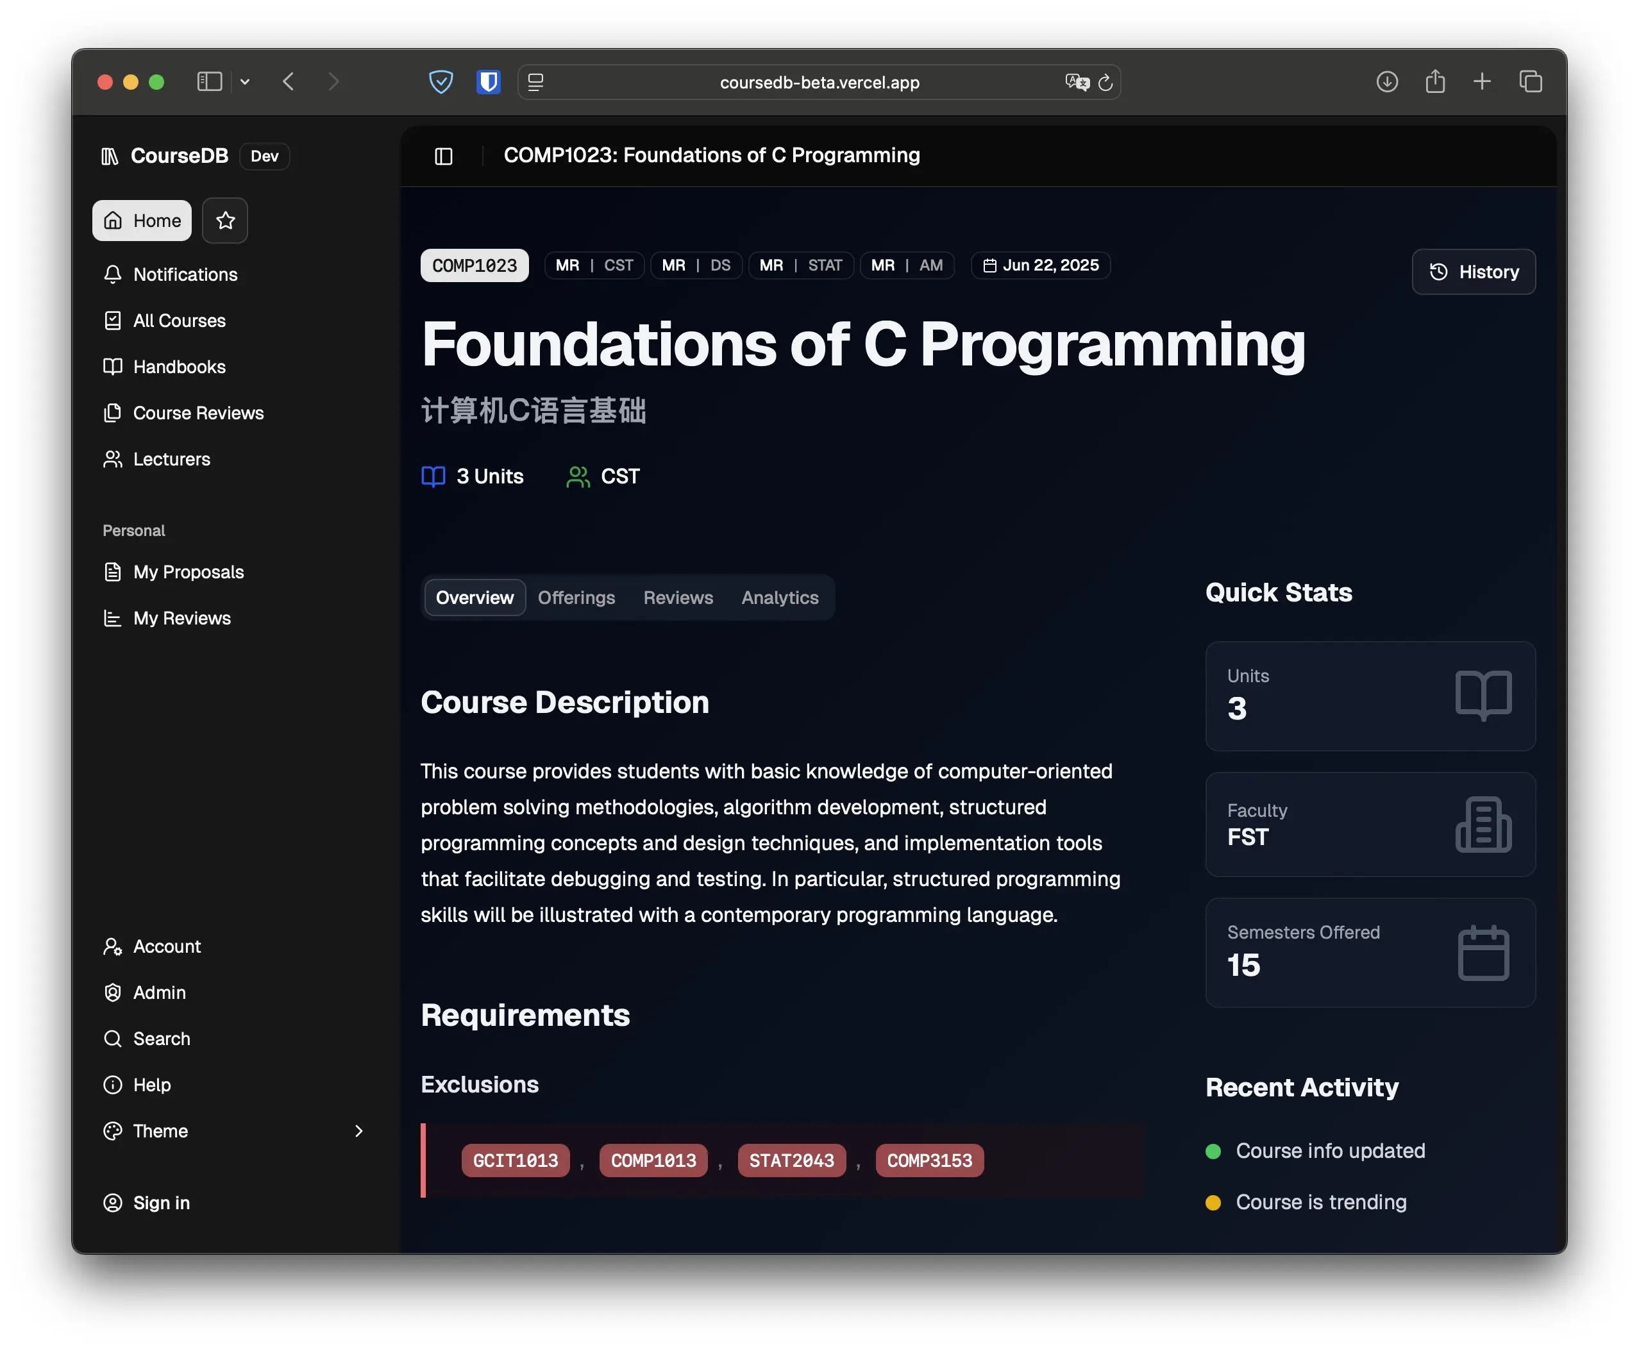Show tab overview icon
The image size is (1639, 1349).
click(1530, 81)
